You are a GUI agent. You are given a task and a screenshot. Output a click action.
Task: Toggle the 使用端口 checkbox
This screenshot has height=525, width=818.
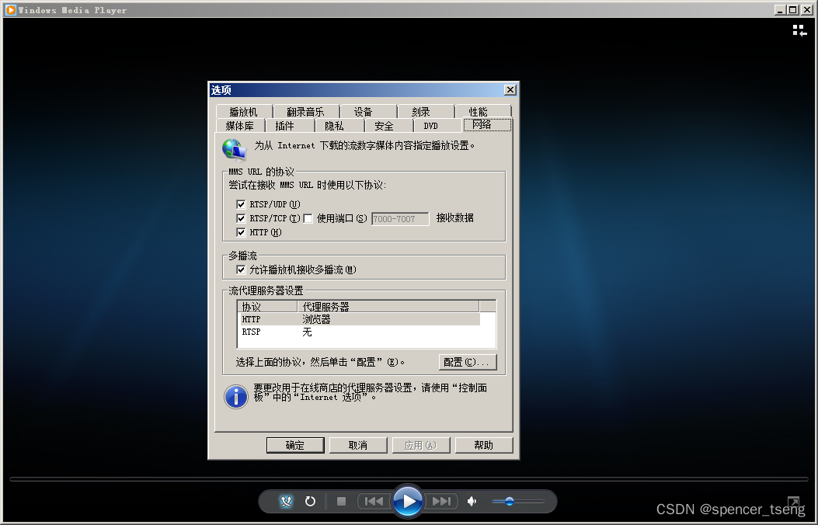pyautogui.click(x=308, y=218)
